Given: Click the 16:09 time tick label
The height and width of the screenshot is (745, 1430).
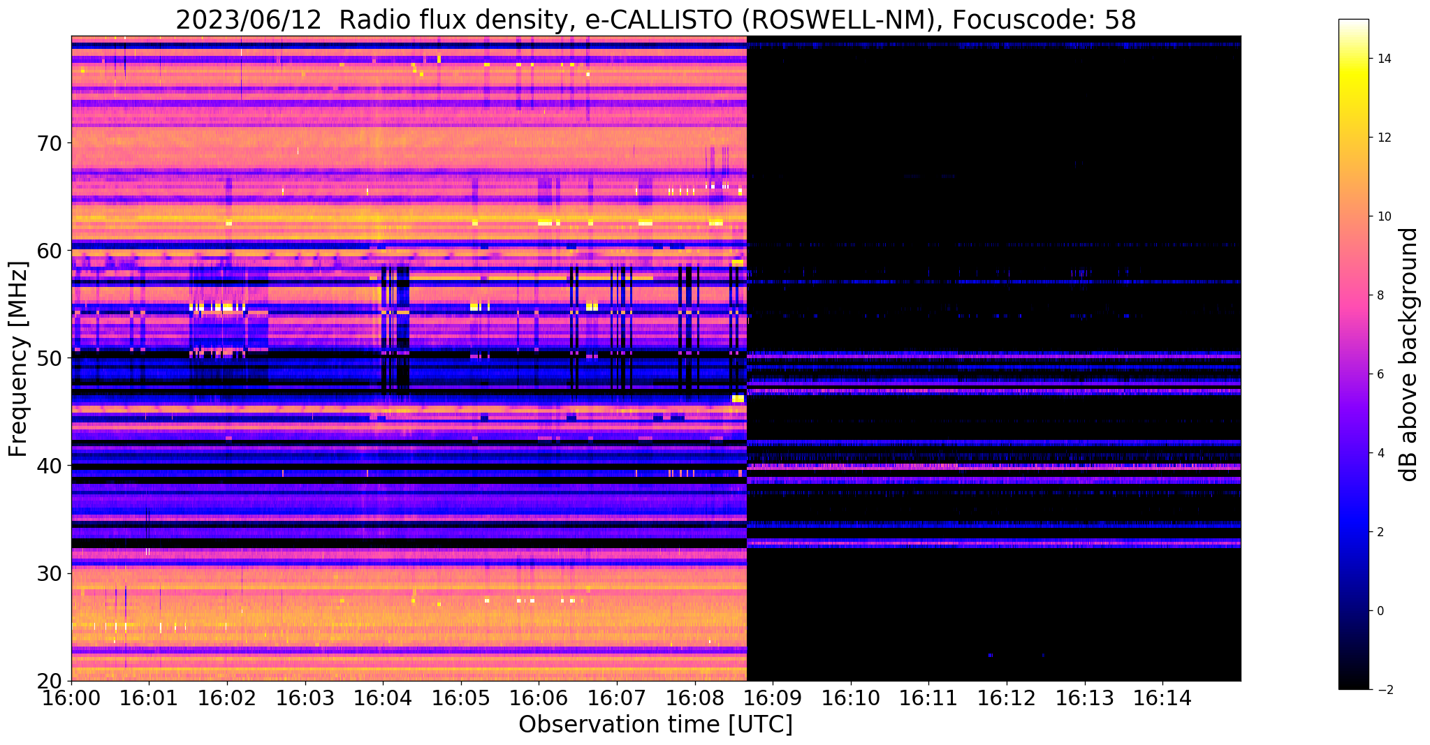Looking at the screenshot, I should coord(773,697).
